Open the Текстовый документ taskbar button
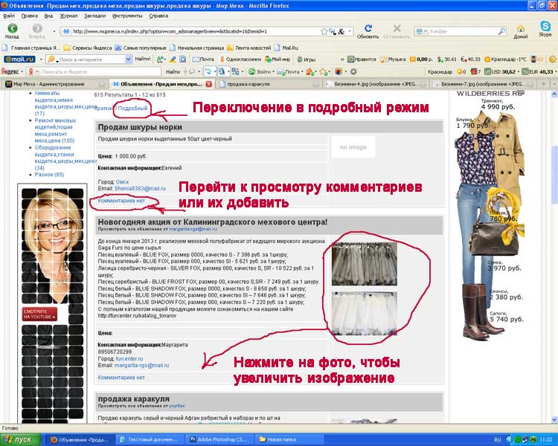The height and width of the screenshot is (446, 558). pos(152,439)
